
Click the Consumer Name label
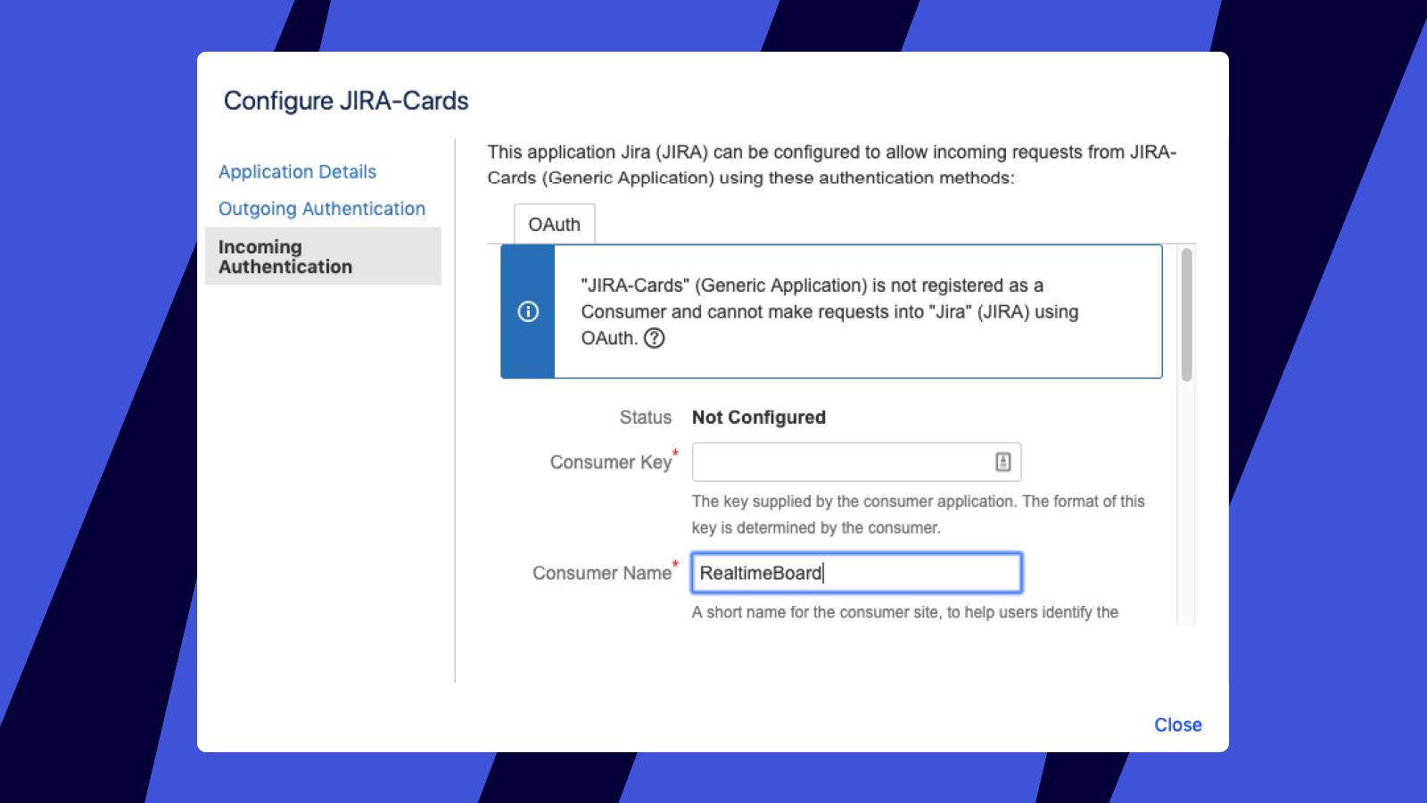point(601,573)
